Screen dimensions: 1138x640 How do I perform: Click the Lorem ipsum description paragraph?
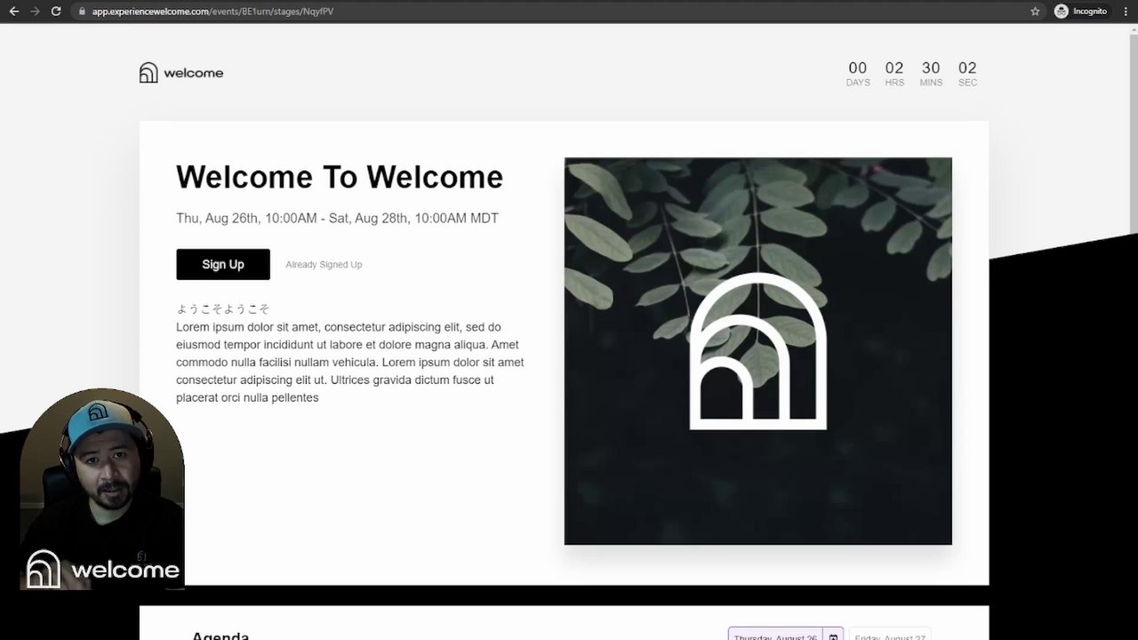pyautogui.click(x=350, y=363)
